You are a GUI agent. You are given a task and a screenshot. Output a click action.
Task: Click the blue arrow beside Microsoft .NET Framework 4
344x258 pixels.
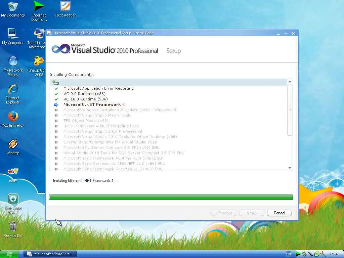coord(56,105)
